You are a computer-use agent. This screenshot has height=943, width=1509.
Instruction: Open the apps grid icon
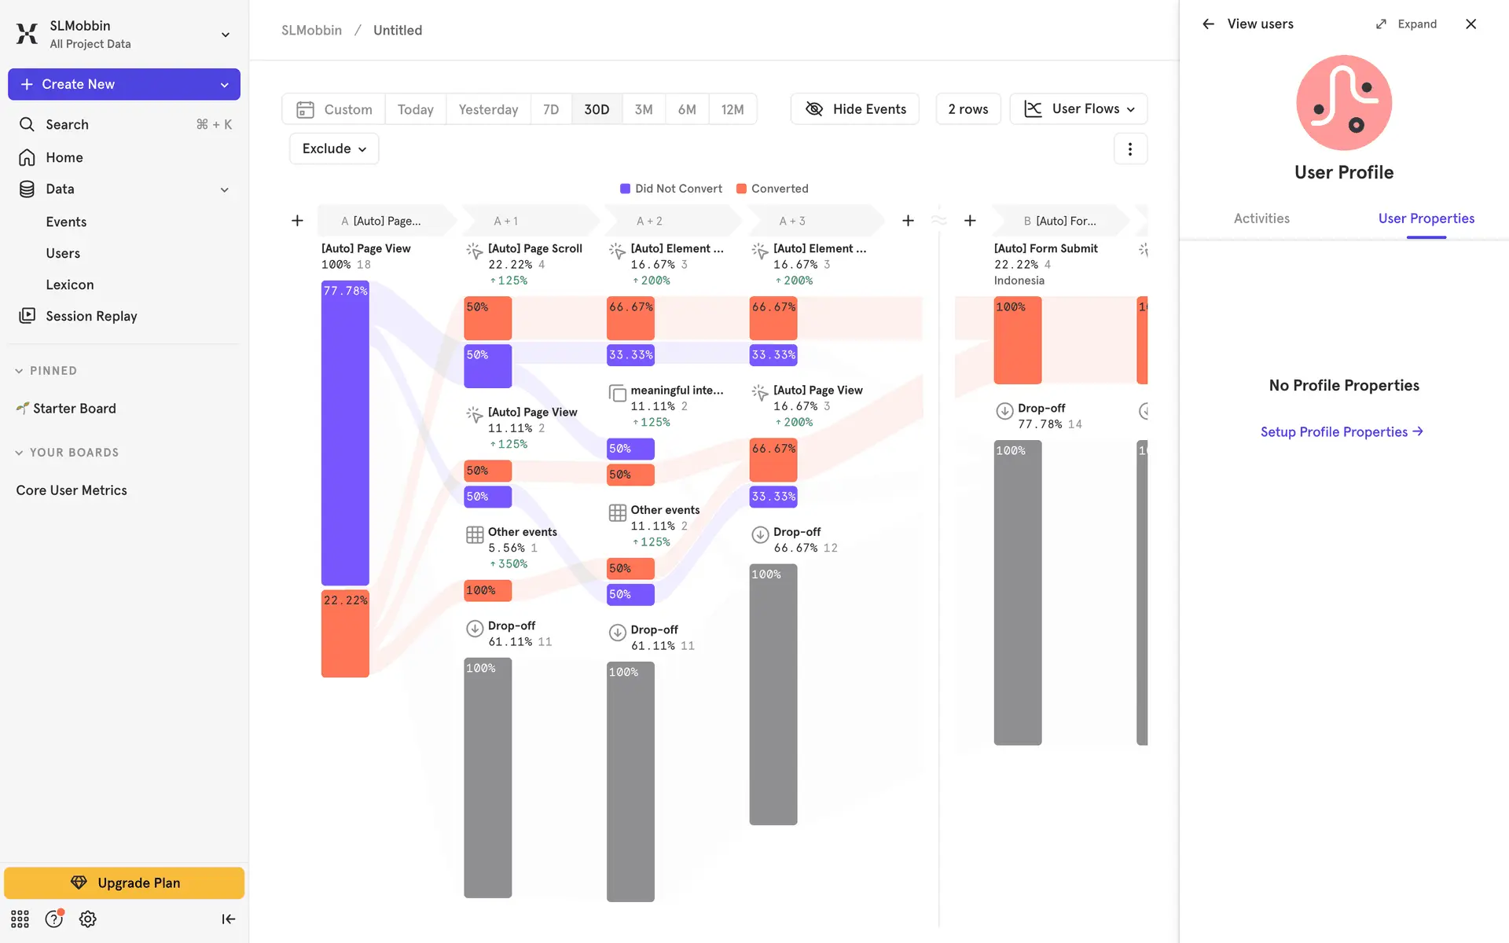point(20,919)
